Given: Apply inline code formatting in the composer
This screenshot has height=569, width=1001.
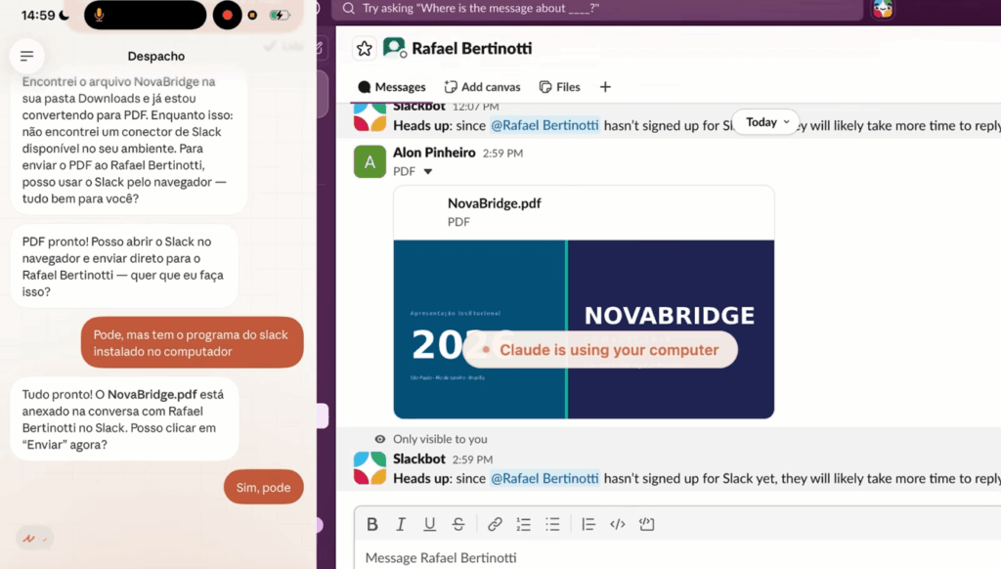Looking at the screenshot, I should (x=618, y=524).
